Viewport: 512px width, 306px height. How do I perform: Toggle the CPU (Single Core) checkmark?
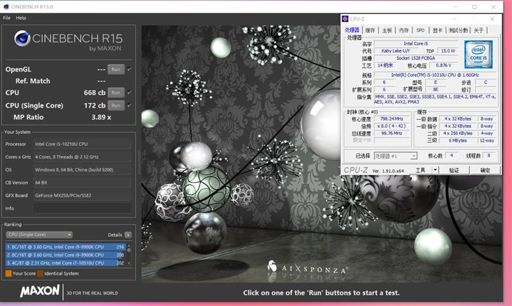(x=130, y=106)
